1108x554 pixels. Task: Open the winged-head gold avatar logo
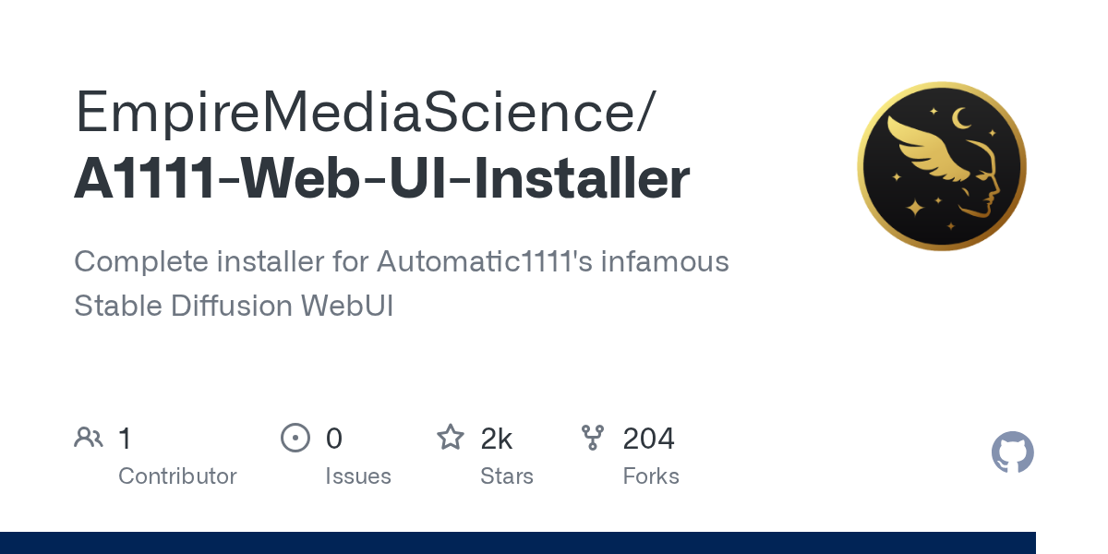tap(942, 166)
